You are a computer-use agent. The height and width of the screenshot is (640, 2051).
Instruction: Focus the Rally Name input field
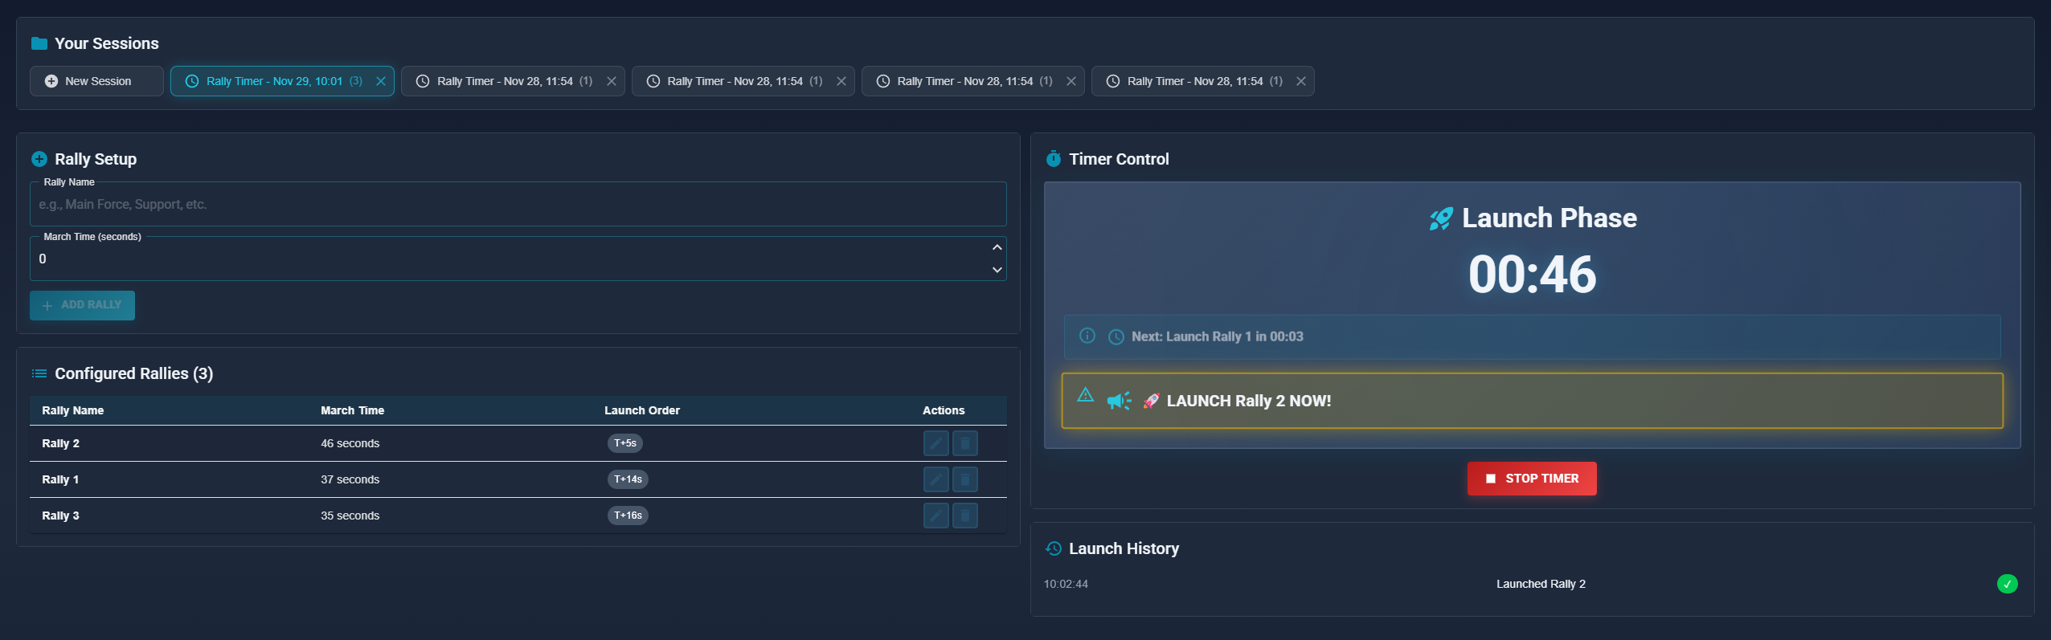click(518, 205)
